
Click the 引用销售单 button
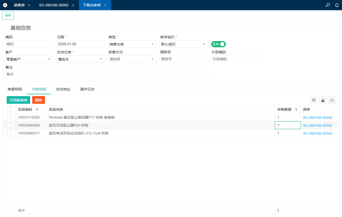(x=18, y=100)
